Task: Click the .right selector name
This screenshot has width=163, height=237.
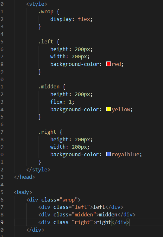Action: 47,132
